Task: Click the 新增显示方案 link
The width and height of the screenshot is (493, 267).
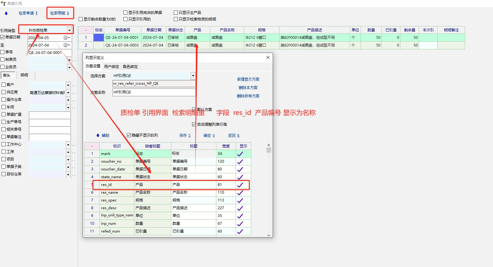Action: pos(248,79)
